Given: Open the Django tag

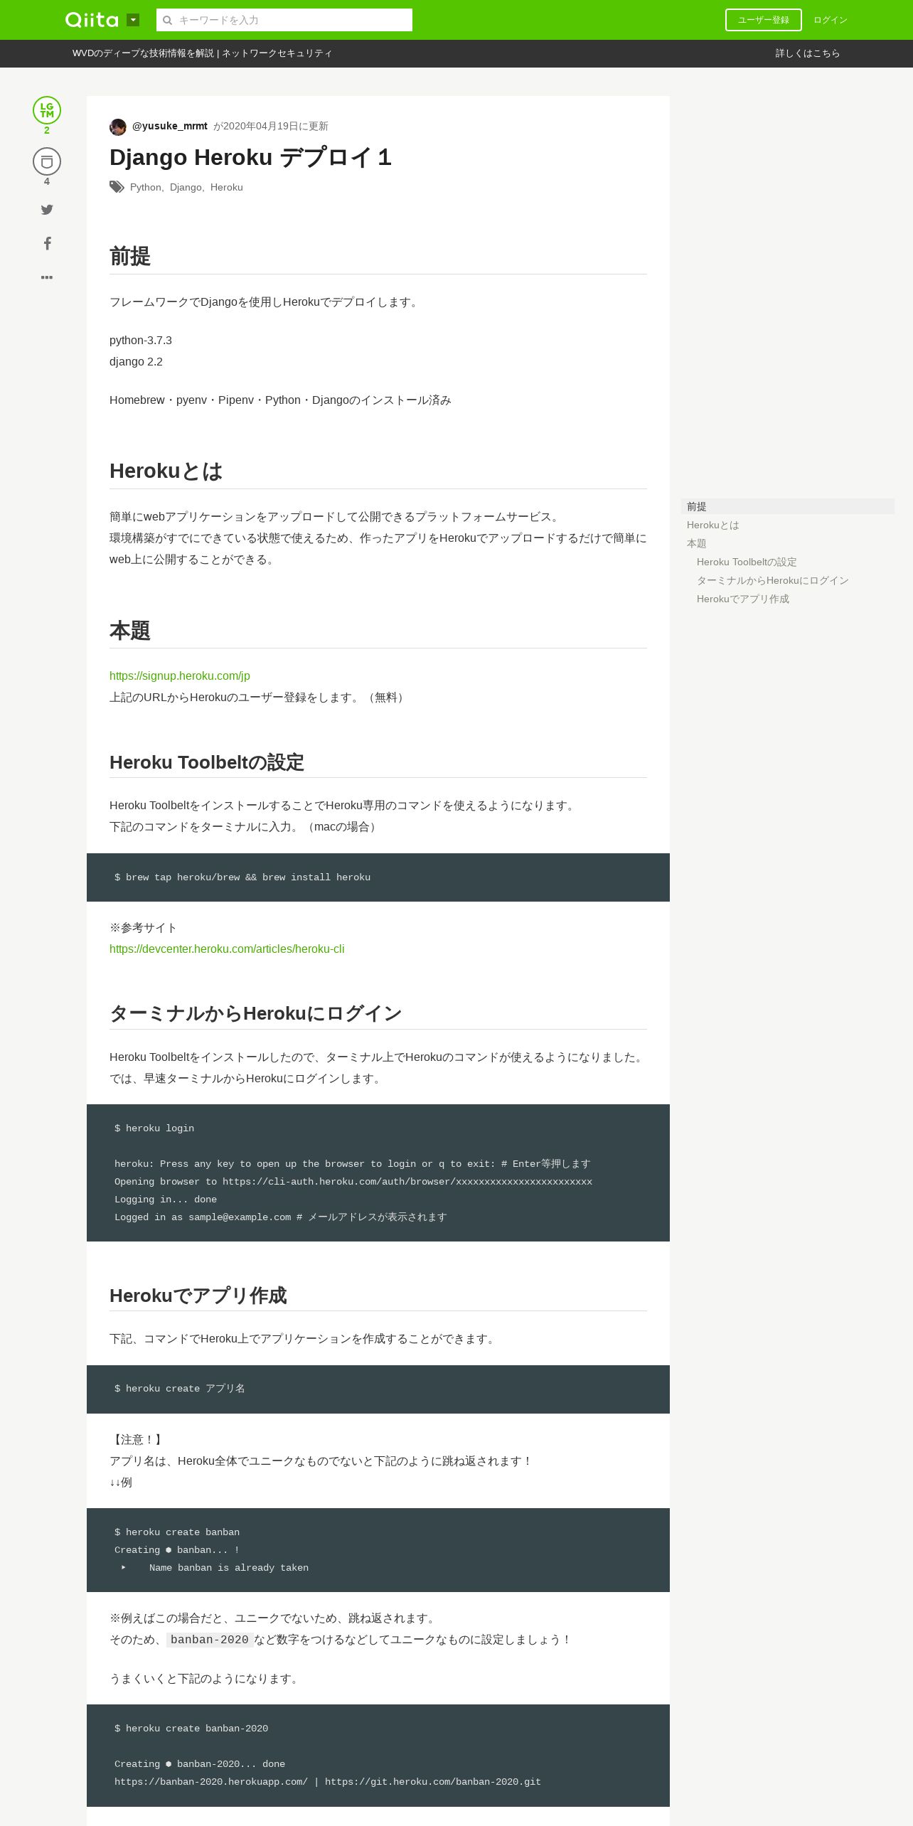Looking at the screenshot, I should click(x=186, y=187).
